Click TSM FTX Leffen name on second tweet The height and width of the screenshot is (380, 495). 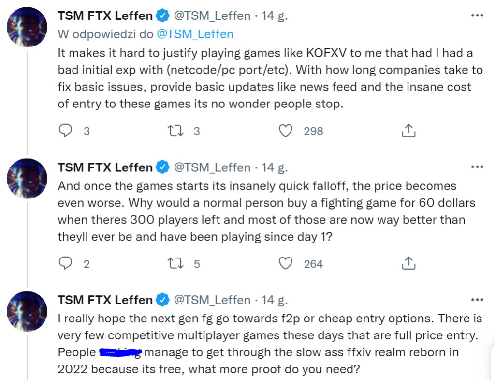pos(105,167)
